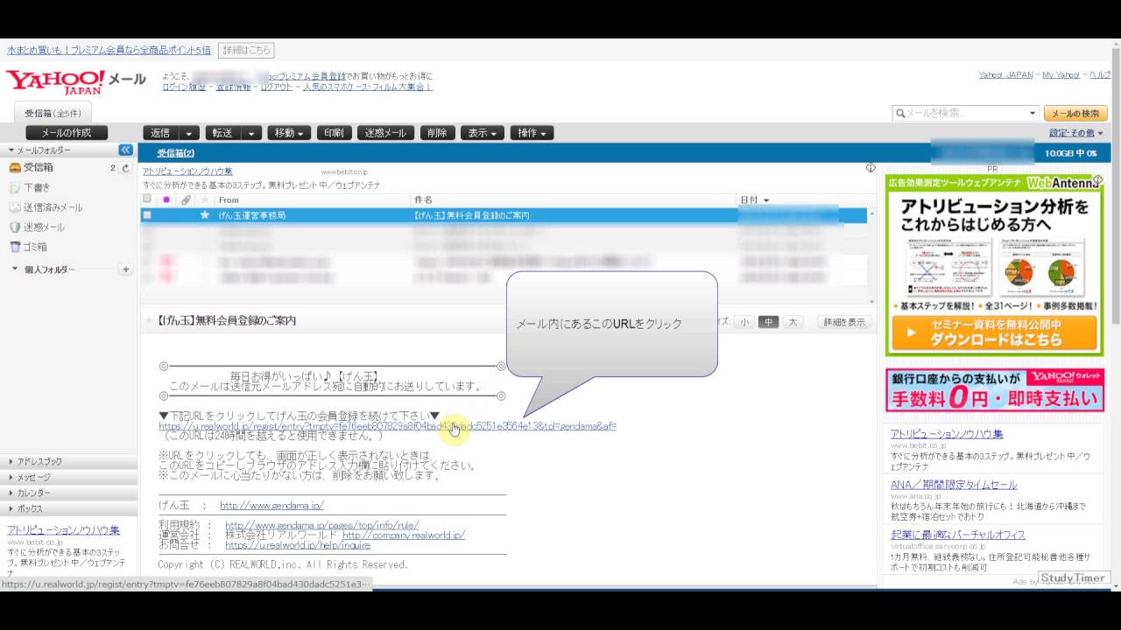Click the Yahoo! JAPAN メール logo
This screenshot has height=630, width=1121.
pyautogui.click(x=76, y=82)
